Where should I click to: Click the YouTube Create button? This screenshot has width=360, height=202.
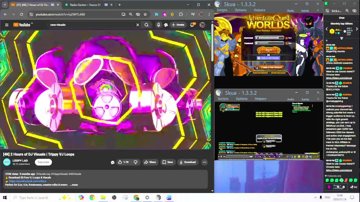click(x=178, y=25)
